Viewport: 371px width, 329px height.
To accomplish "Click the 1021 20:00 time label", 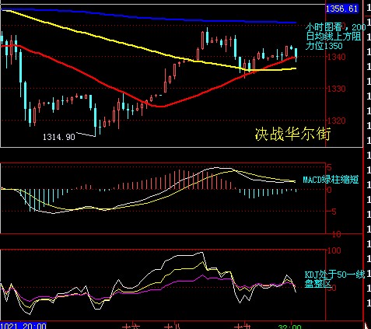I will point(23,326).
